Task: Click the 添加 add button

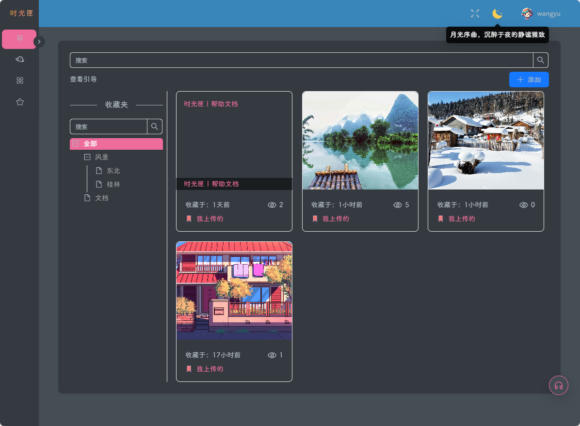Action: coord(529,79)
